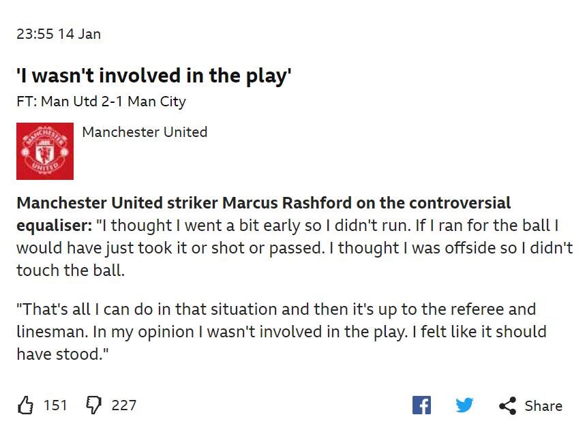This screenshot has width=585, height=447.
Task: Click the 227 dislikes count
Action: (x=124, y=405)
